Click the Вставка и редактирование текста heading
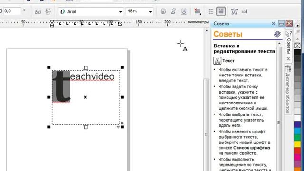 [244, 48]
